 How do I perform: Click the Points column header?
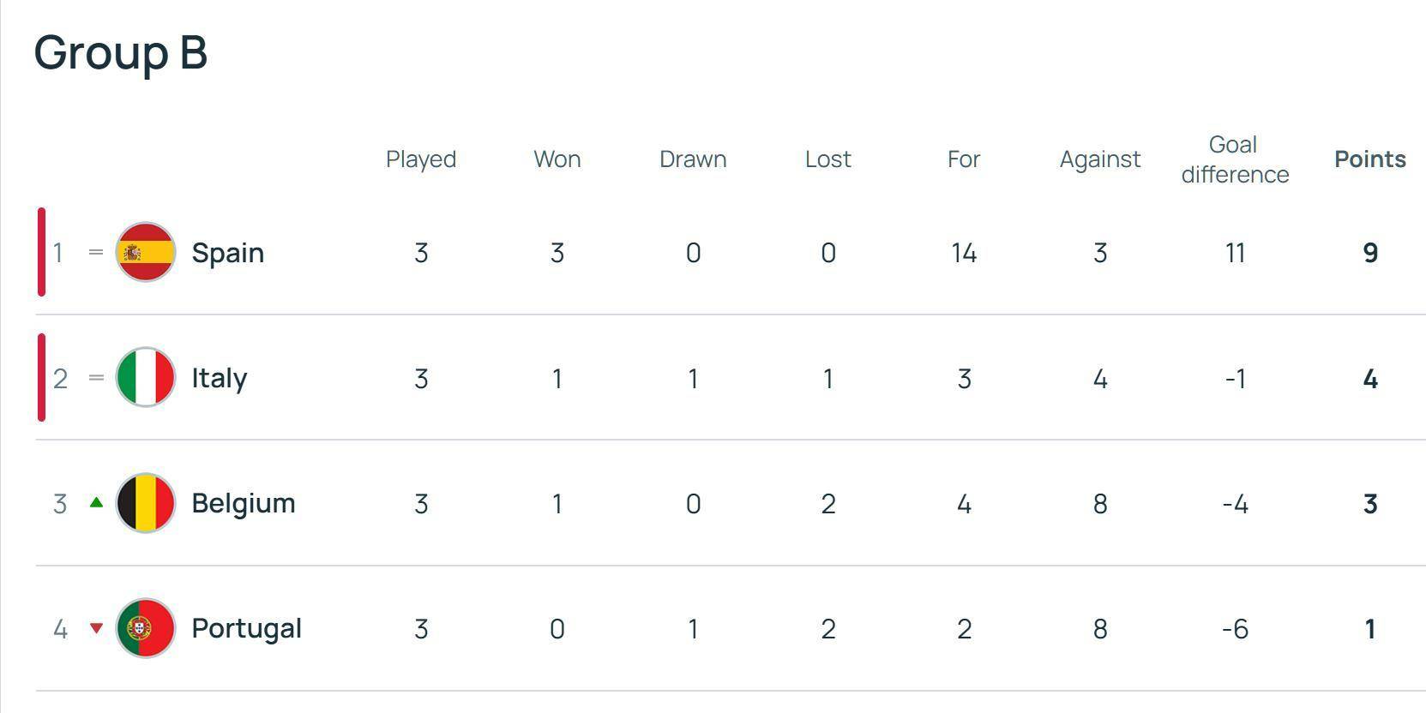pyautogui.click(x=1369, y=159)
